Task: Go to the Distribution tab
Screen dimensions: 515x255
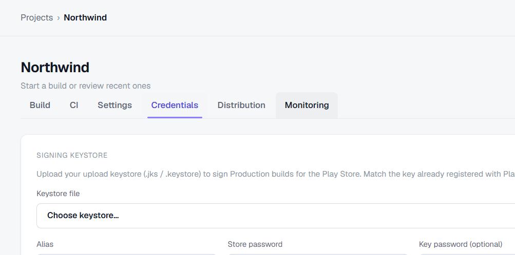Action: (241, 105)
